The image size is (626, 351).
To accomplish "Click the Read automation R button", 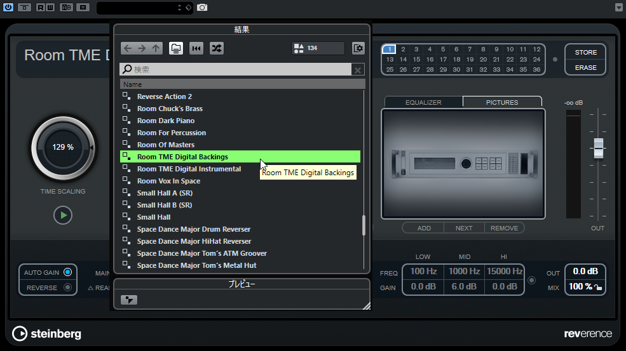I will (x=40, y=7).
